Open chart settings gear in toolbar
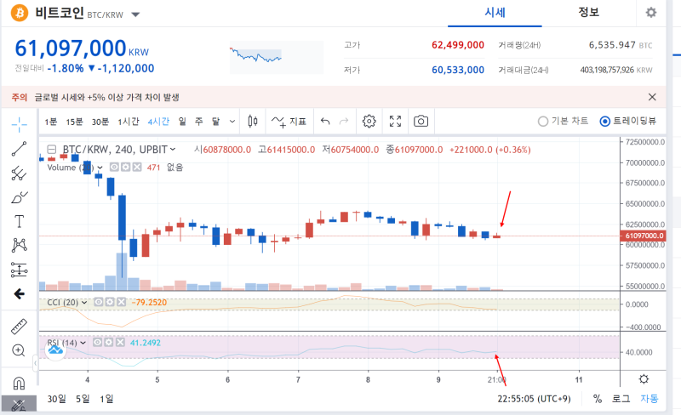The width and height of the screenshot is (681, 415). coord(369,121)
